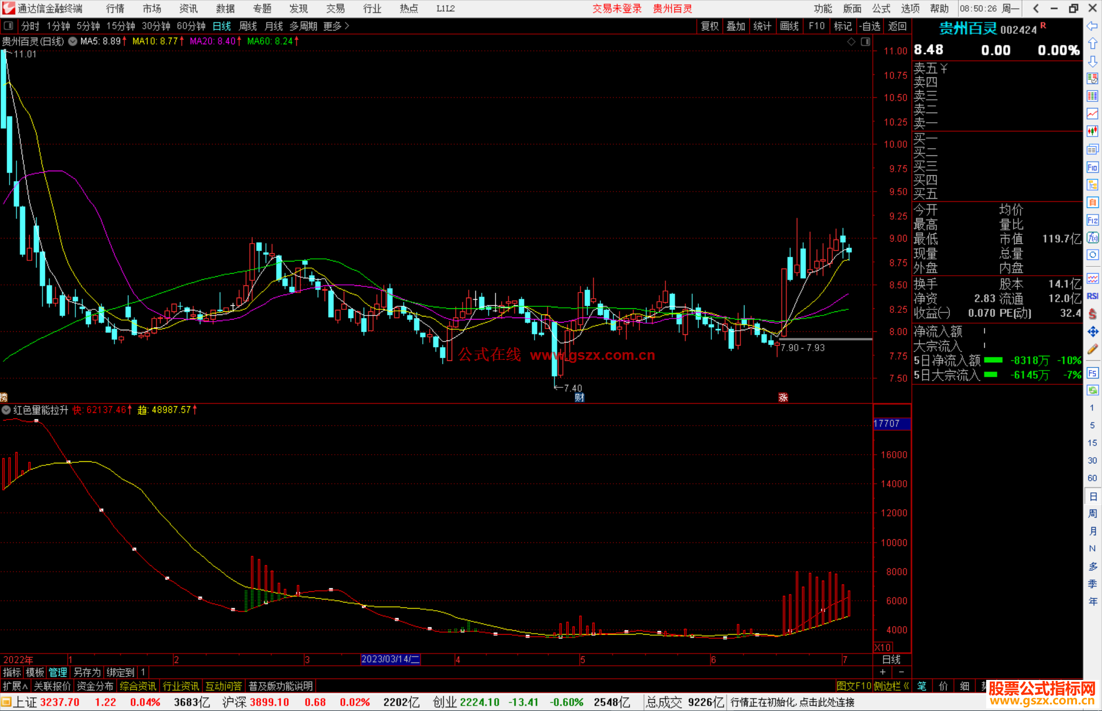Select the pencil drawing tool icon
1102x711 pixels.
1092,350
